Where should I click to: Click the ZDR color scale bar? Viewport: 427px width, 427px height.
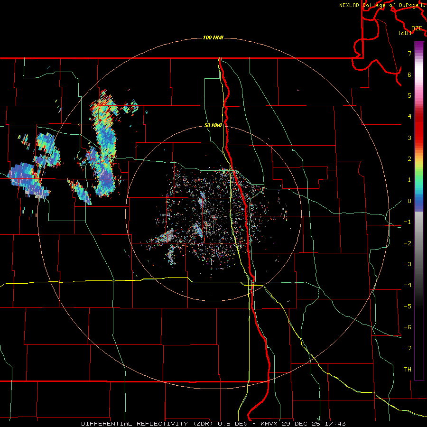tap(419, 211)
